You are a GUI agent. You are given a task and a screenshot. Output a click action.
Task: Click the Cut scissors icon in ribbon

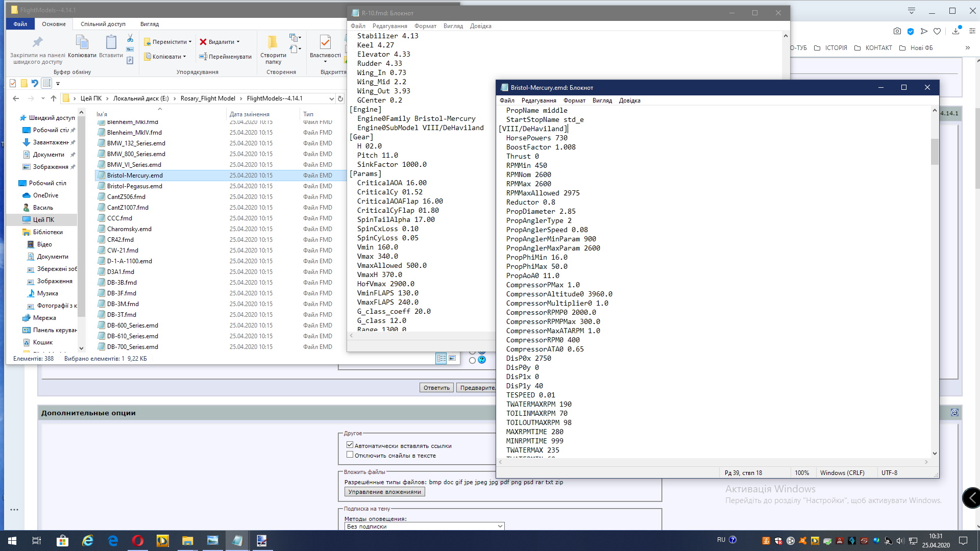coord(130,39)
